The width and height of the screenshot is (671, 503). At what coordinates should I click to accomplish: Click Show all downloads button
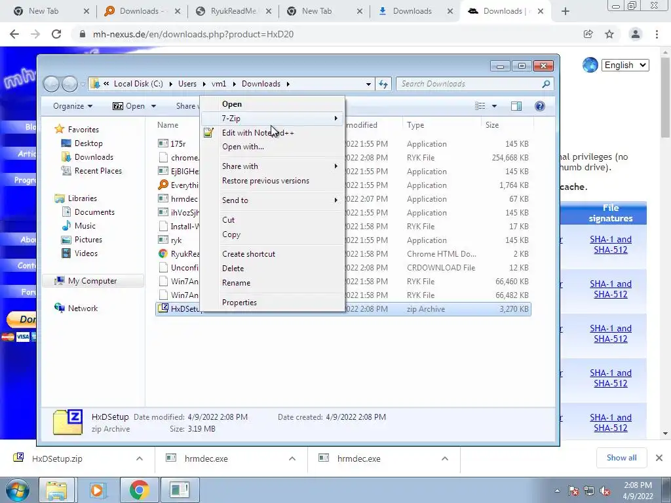point(621,458)
